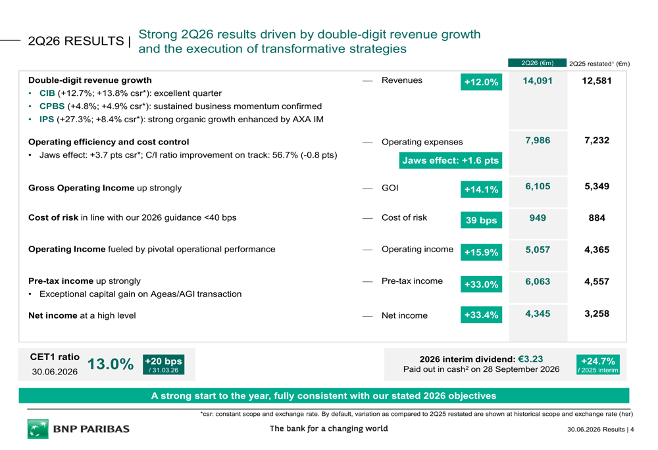Click the 2Q26 (€m) column header
The height and width of the screenshot is (450, 658).
537,63
